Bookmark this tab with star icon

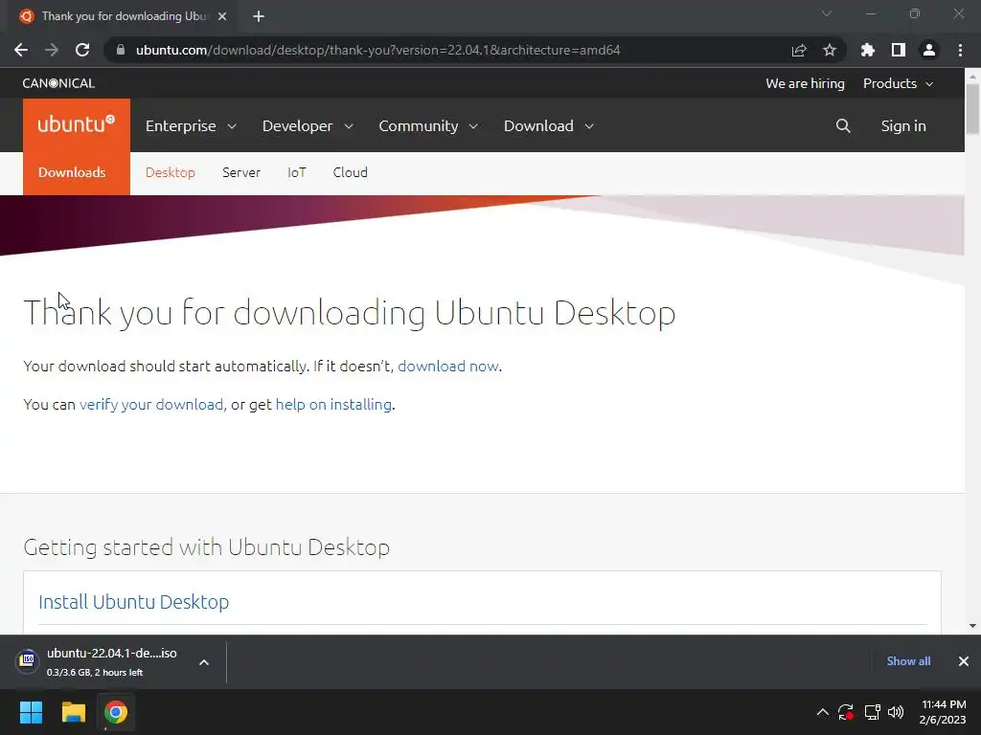point(830,50)
